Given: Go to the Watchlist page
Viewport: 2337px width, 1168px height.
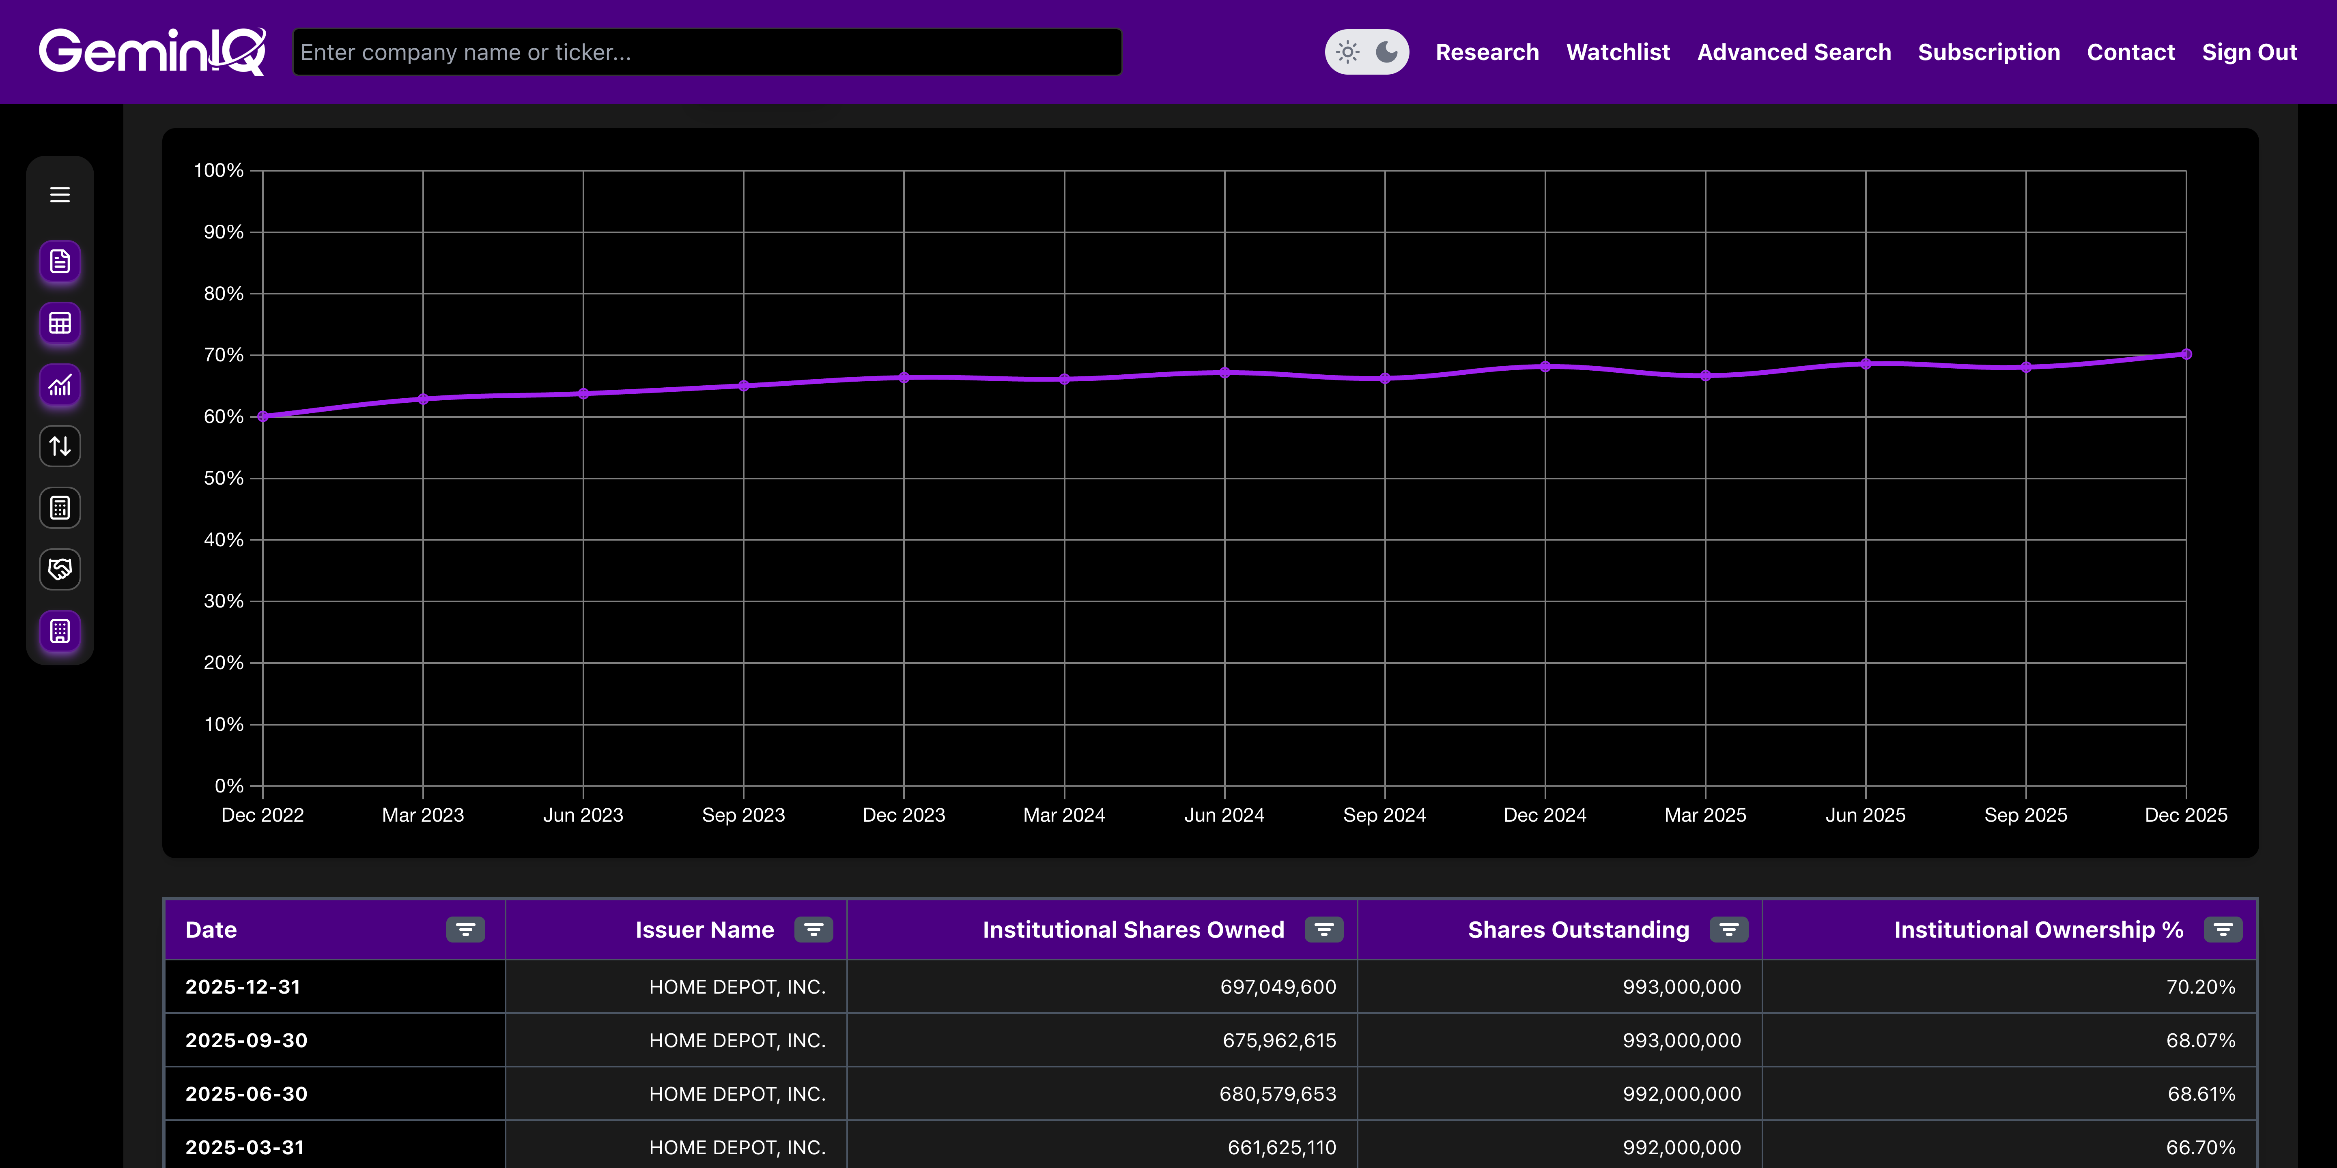Looking at the screenshot, I should point(1618,52).
